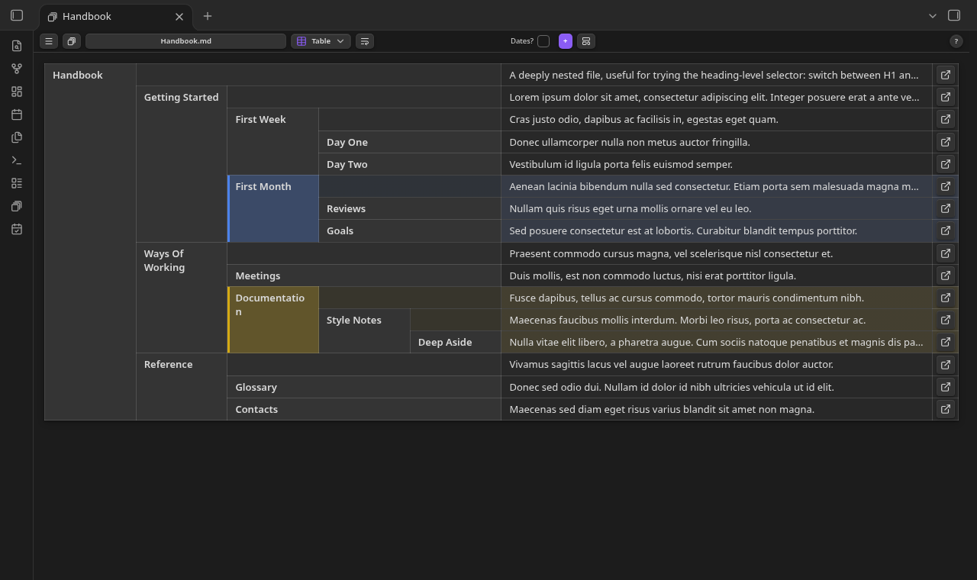The height and width of the screenshot is (580, 977).
Task: Open the link for the Goals row
Action: tap(946, 230)
